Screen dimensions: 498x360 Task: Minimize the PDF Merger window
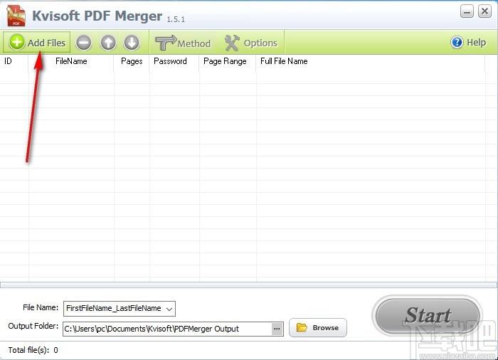(467, 12)
